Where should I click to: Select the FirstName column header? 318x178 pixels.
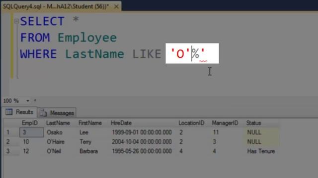pos(90,123)
